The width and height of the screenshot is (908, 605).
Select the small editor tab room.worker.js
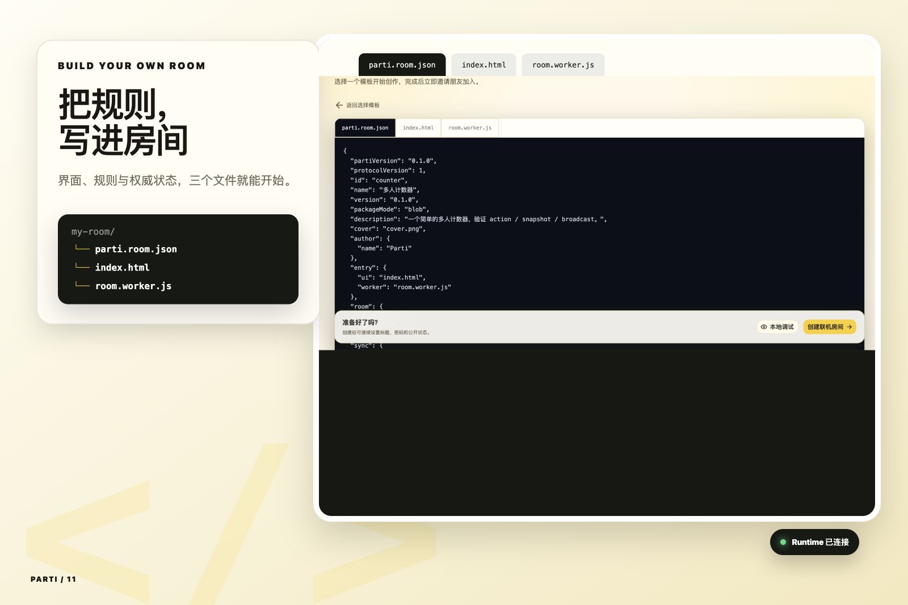[x=470, y=128]
